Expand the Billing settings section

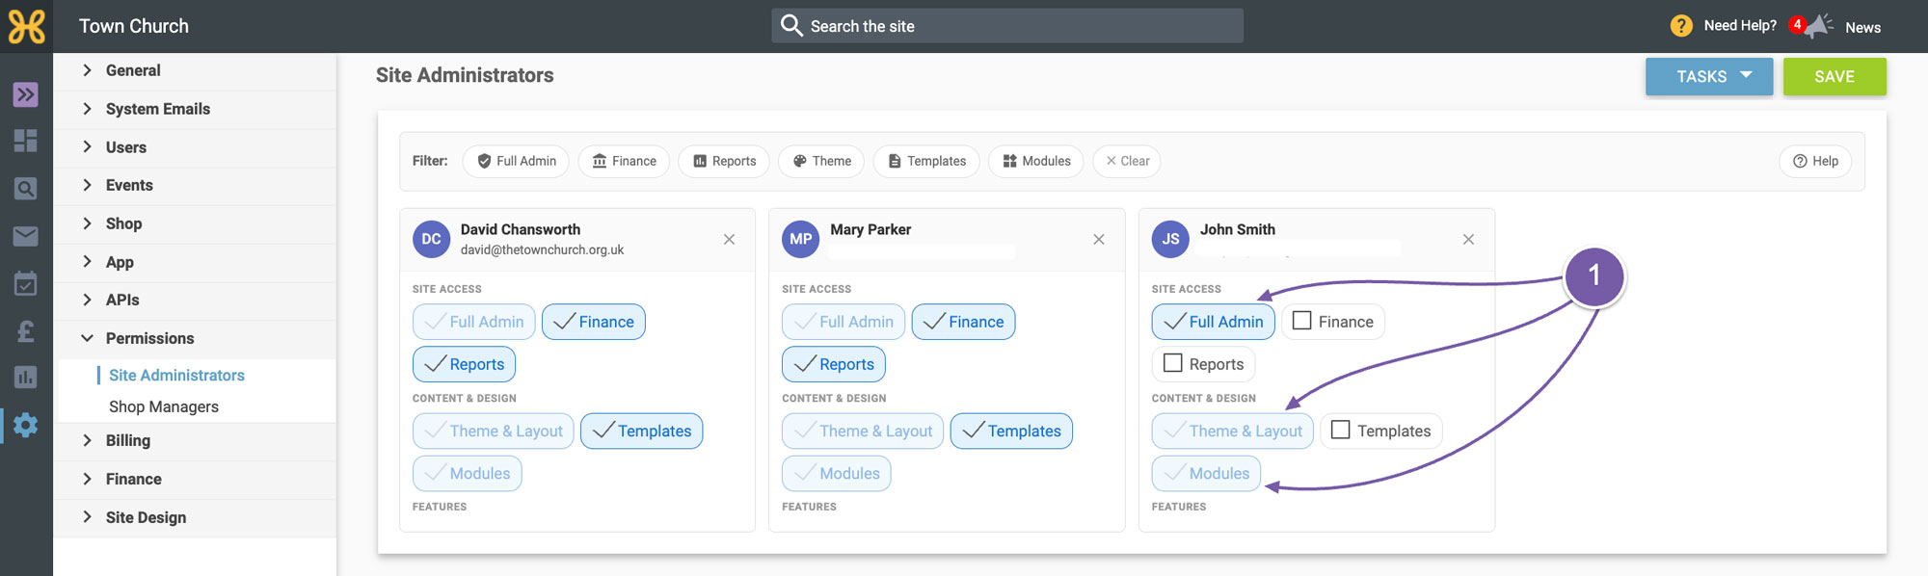[195, 440]
